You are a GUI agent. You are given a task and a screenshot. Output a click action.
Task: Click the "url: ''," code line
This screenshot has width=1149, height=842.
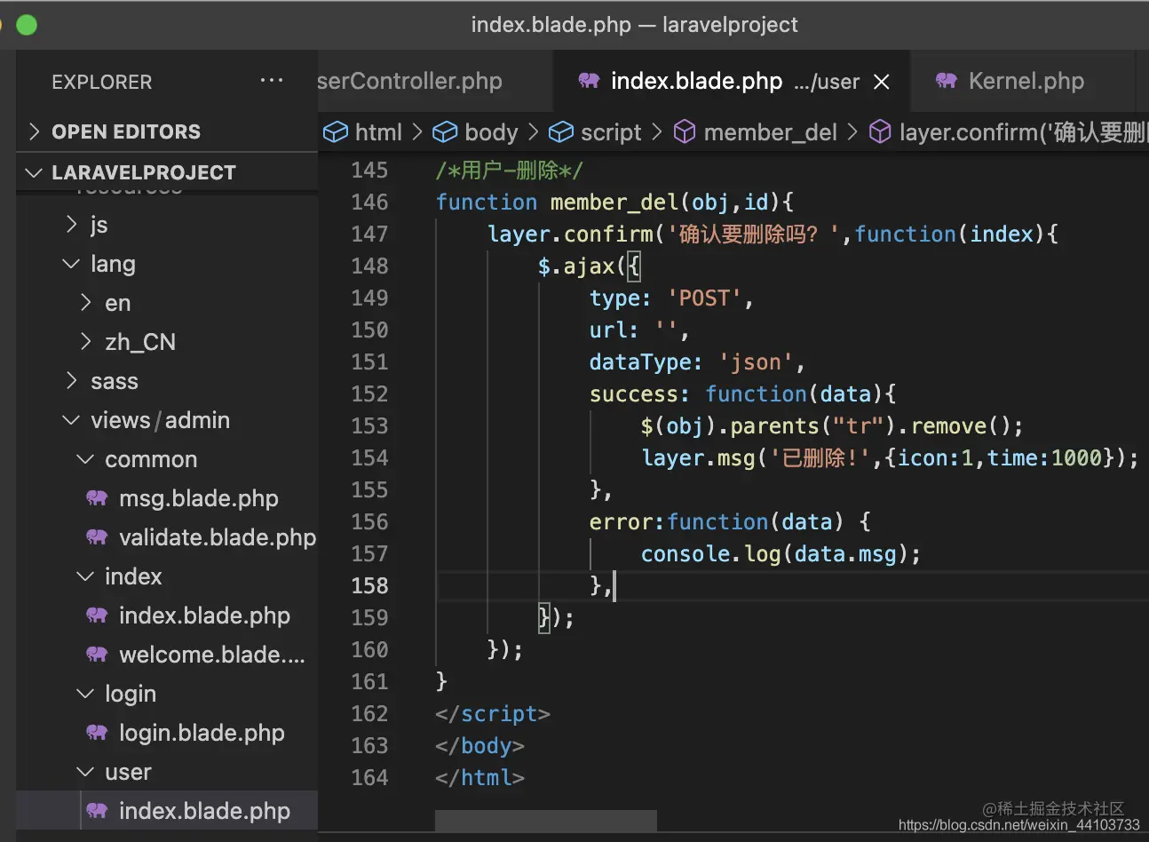(639, 330)
